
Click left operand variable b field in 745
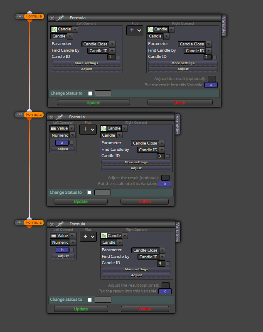click(62, 250)
